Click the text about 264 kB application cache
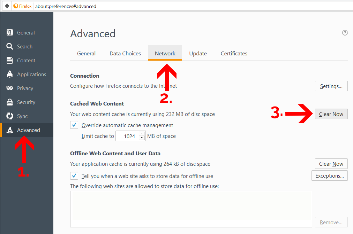The image size is (353, 234). (x=140, y=164)
